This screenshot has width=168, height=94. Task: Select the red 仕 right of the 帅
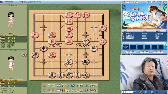[77, 15]
